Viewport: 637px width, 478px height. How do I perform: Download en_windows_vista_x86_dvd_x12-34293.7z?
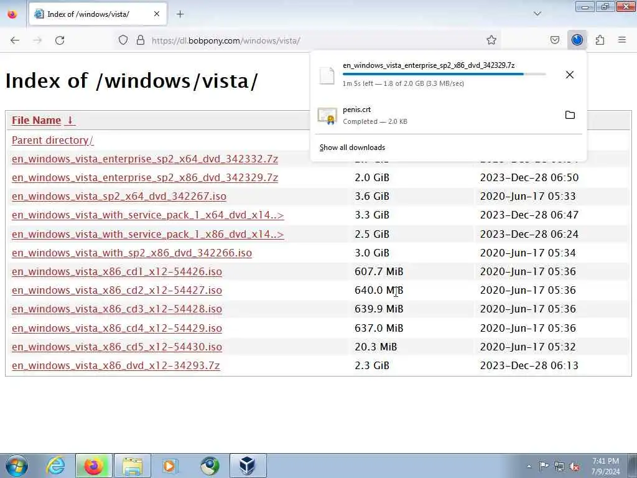[116, 365]
